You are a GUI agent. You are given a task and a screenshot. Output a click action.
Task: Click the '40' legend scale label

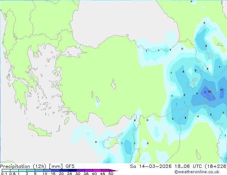coord(94,174)
